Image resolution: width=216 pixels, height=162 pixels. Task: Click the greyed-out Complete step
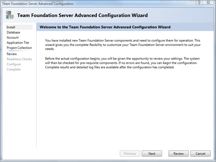(x=14, y=69)
